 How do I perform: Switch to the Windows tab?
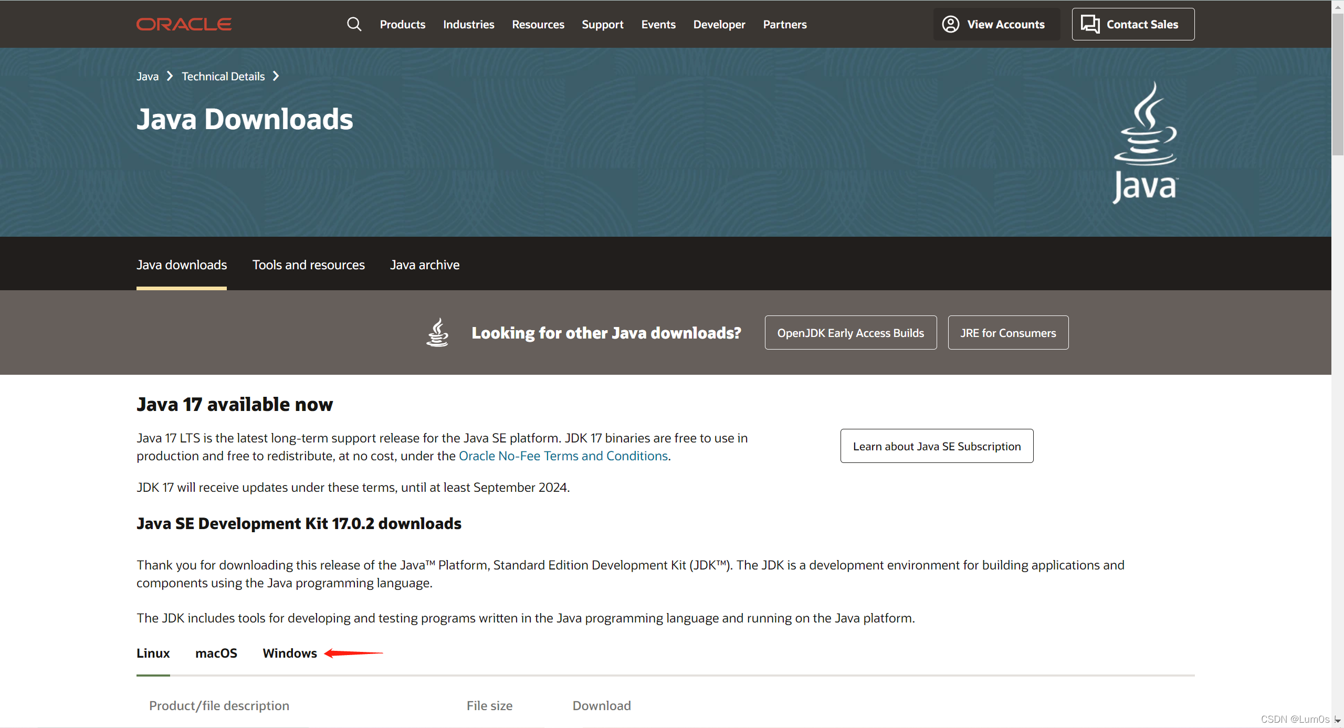coord(290,653)
